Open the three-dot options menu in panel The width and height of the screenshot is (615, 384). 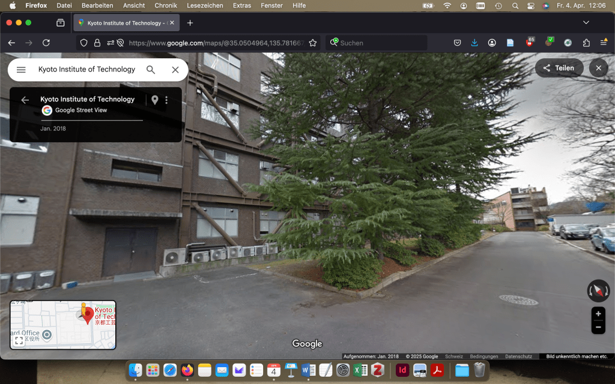pos(166,100)
